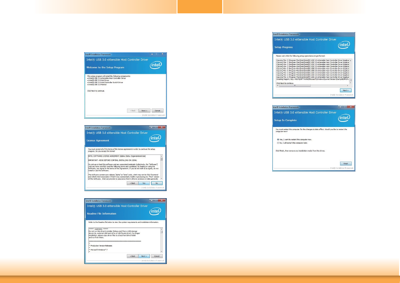Click the Intel logo in the Readme File Information dialog
This screenshot has height=283, width=400.
tap(155, 211)
